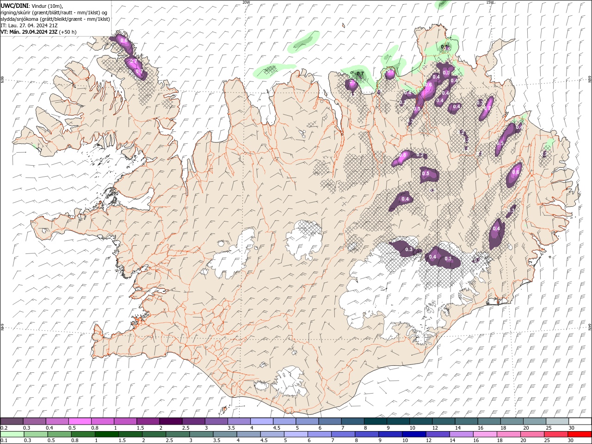Click the lavender snow swatch between 4 and 4.5
Screen dimensions: 592x444
261,421
